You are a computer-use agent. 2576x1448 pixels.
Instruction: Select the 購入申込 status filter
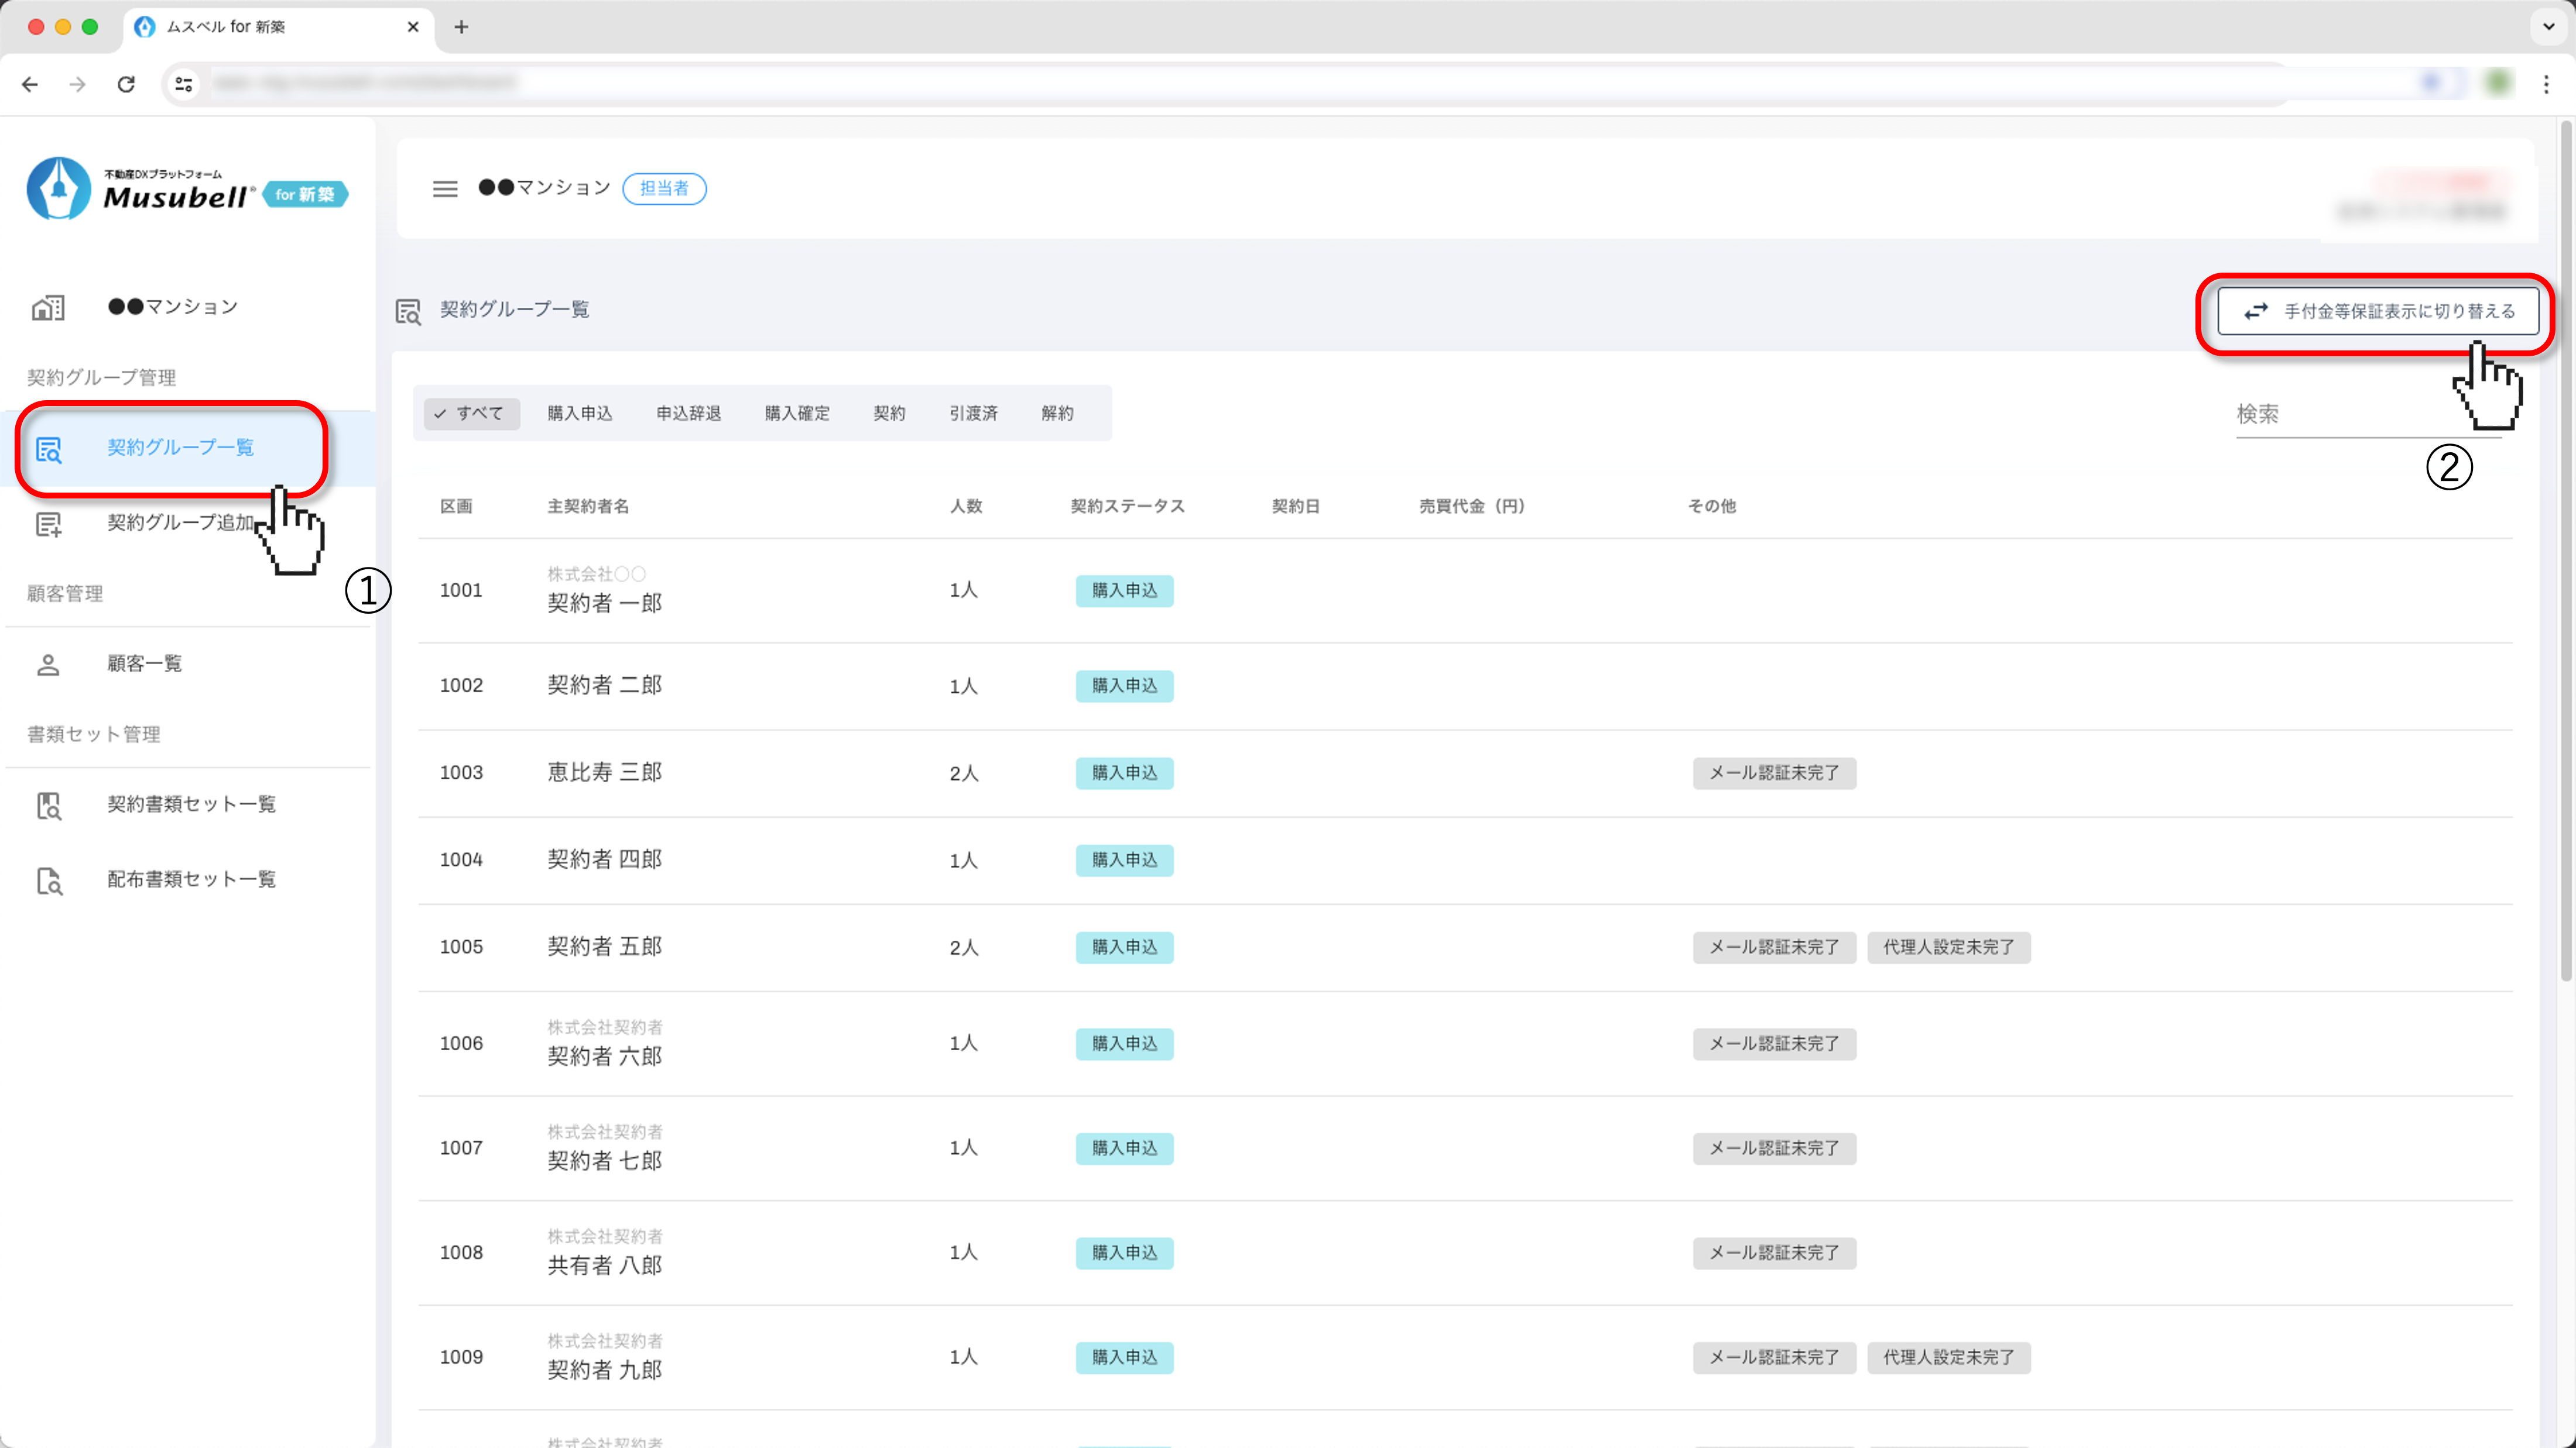pos(579,414)
